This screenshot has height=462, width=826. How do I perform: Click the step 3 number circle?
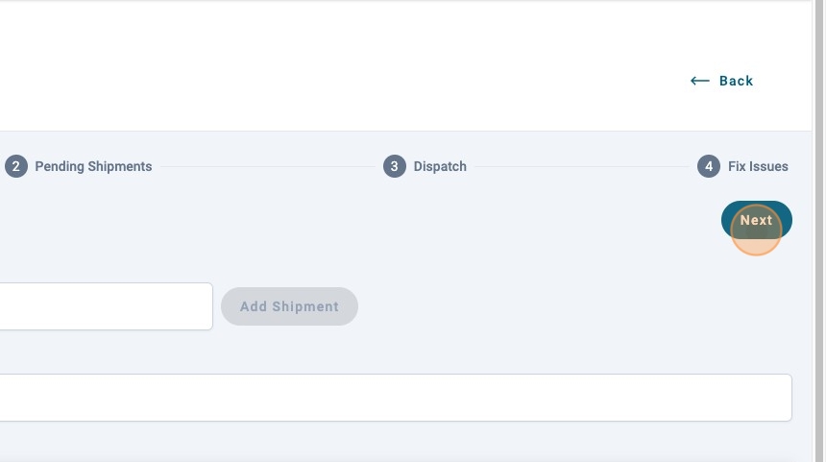click(x=394, y=166)
